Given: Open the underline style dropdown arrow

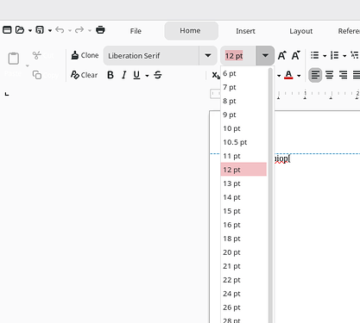Looking at the screenshot, I should click(147, 76).
